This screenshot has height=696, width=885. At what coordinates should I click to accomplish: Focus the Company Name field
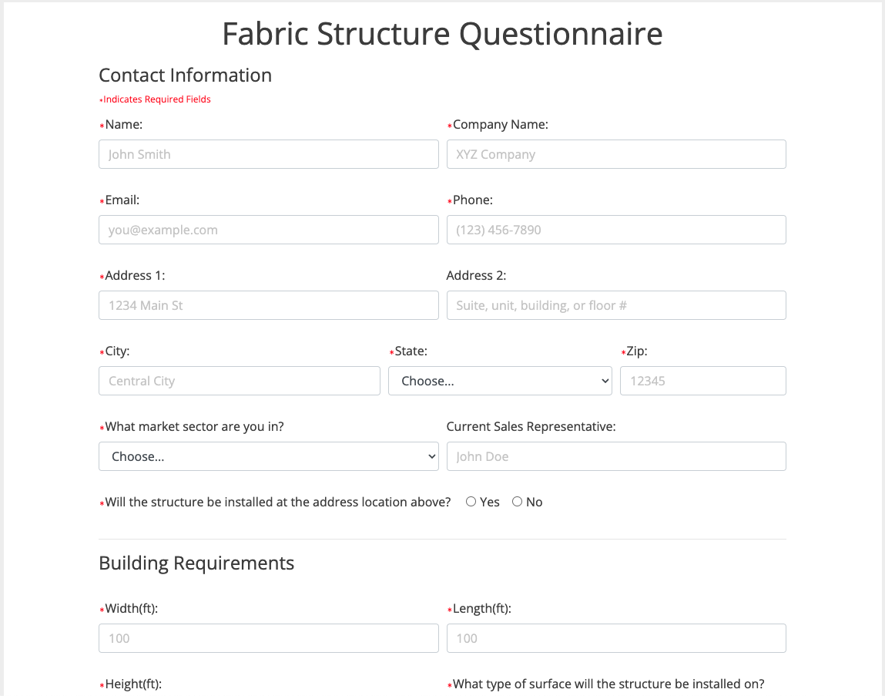point(616,154)
